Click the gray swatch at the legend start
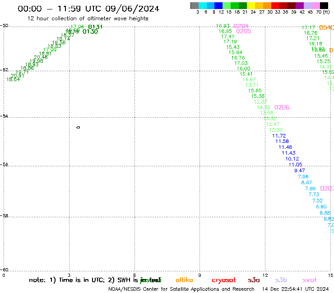Viewport: 334px width, 293px height. tap(195, 5)
